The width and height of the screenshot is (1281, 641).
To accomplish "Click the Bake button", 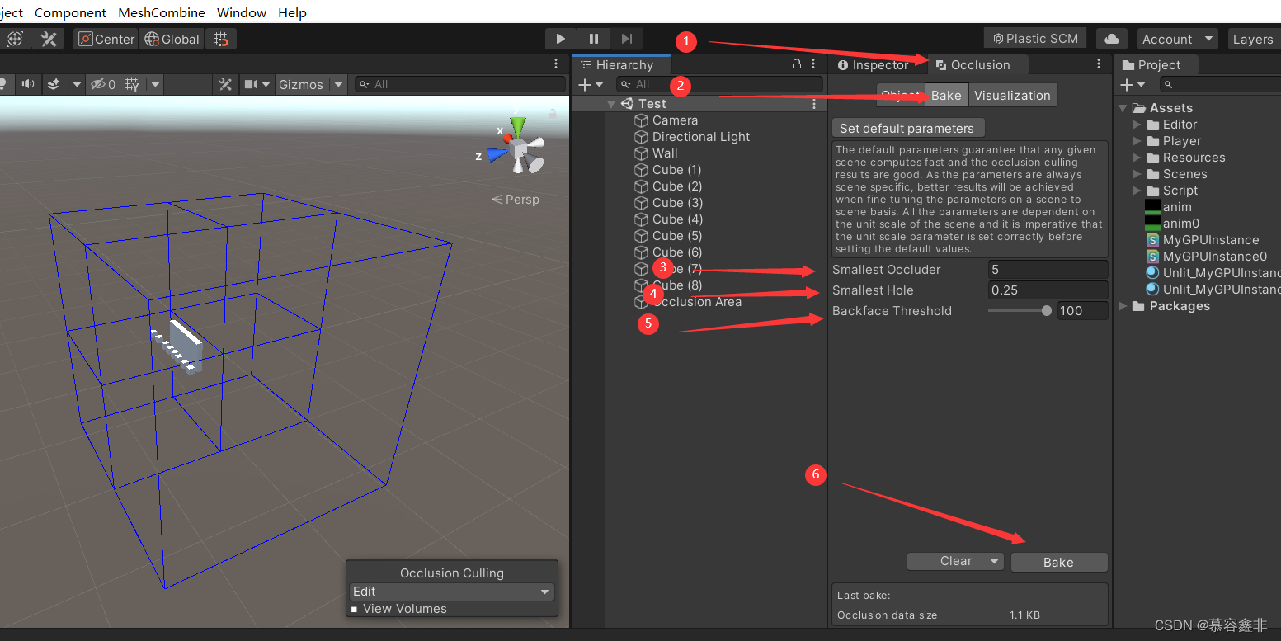I will [x=1059, y=562].
